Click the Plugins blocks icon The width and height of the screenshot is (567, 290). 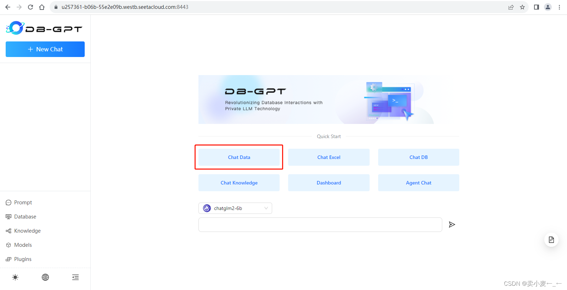click(x=9, y=259)
